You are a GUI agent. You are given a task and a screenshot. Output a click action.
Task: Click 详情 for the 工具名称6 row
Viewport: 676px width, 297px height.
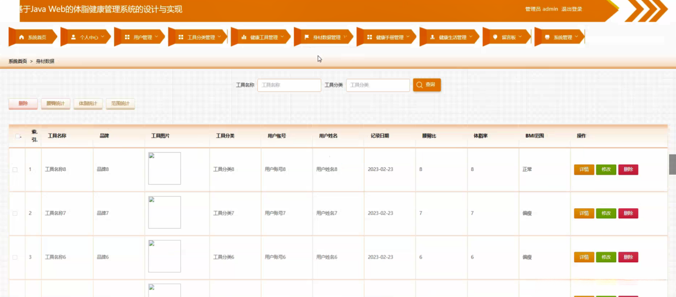coord(584,257)
